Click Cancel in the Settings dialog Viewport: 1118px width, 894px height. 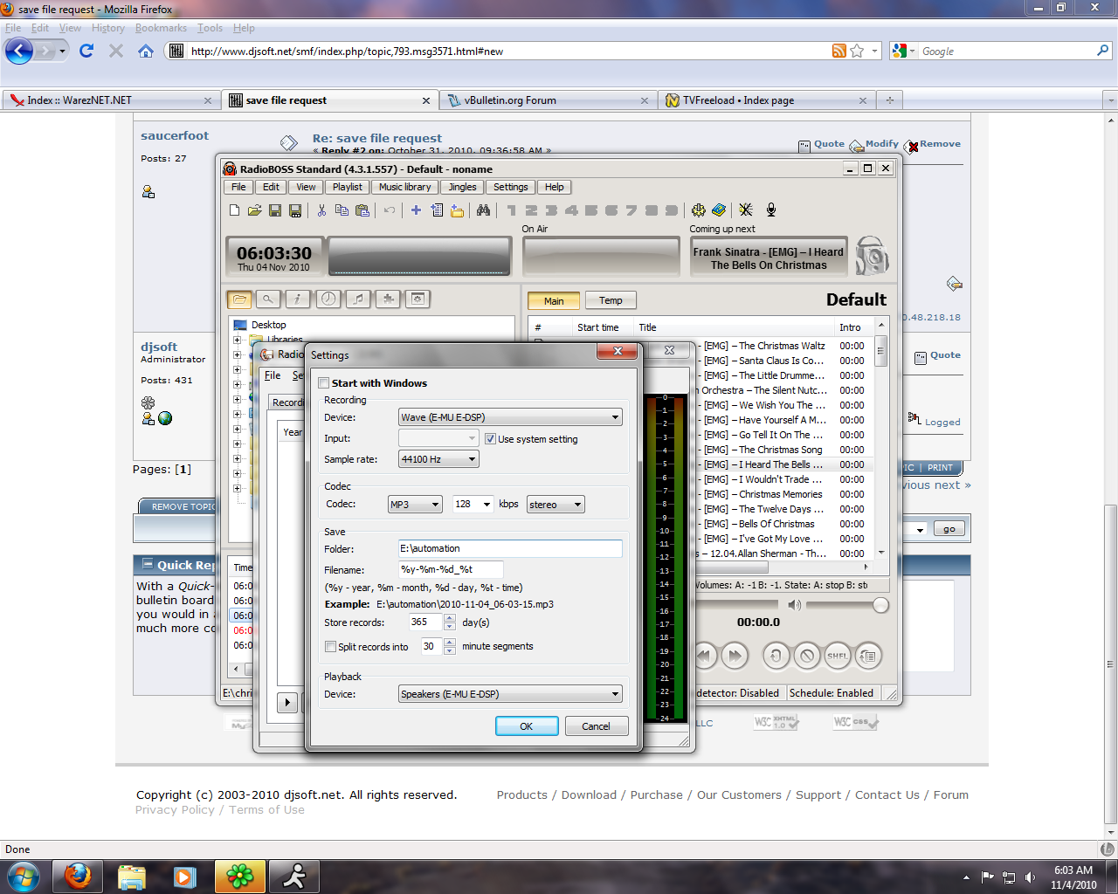596,726
